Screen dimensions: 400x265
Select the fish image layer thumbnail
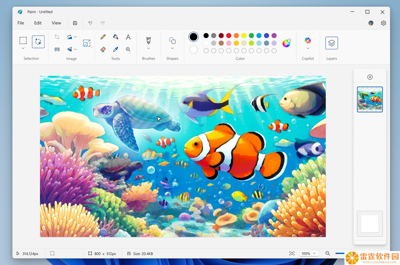(x=370, y=99)
